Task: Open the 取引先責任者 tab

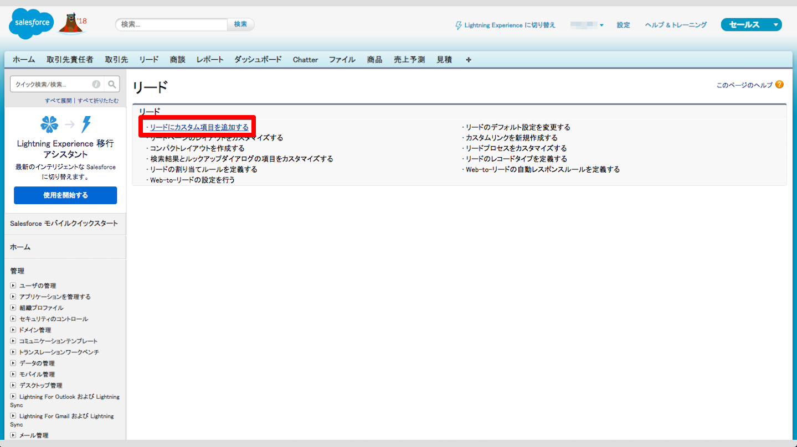Action: pos(70,60)
